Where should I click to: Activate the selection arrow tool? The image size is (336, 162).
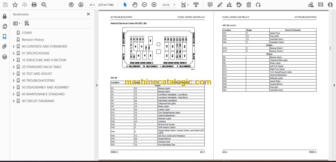[x=125, y=5]
